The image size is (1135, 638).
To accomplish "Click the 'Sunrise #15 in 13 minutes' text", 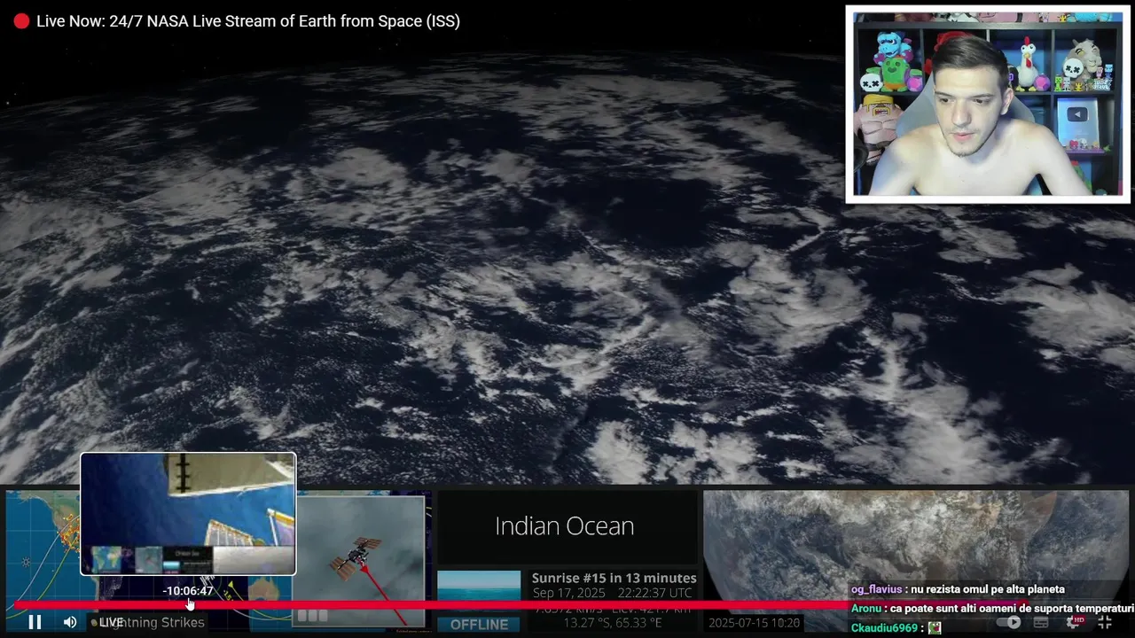I will pos(614,578).
